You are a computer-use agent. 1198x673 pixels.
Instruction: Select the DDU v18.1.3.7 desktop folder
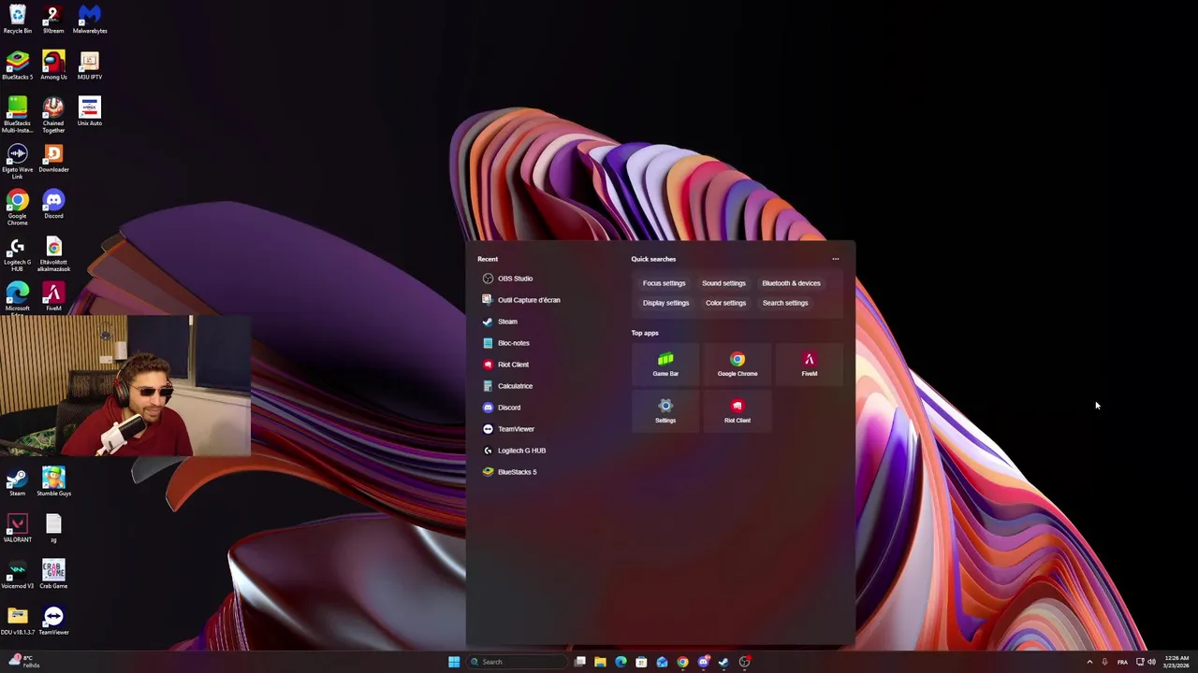pyautogui.click(x=18, y=621)
